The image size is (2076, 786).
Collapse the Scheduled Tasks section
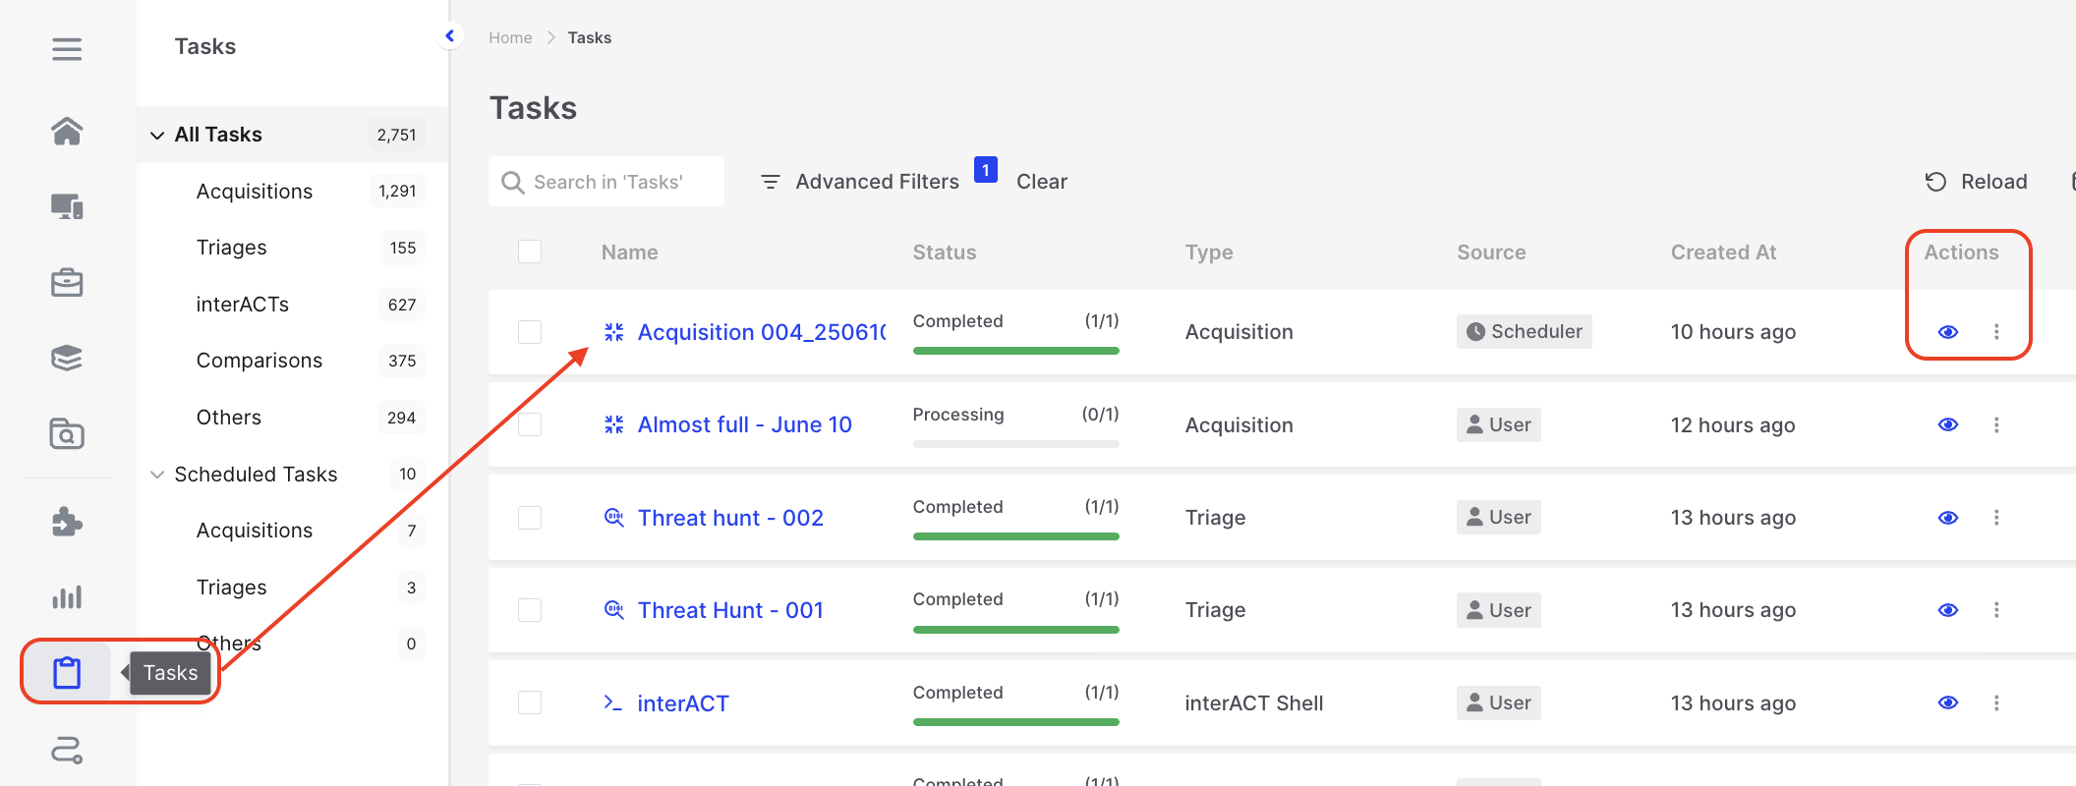157,475
